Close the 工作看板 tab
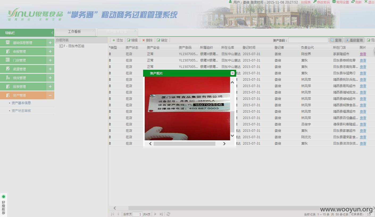Image resolution: width=375 pixels, height=217 pixels. [x=93, y=31]
